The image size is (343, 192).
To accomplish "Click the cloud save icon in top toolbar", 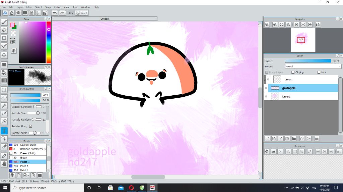I will pyautogui.click(x=5, y=13).
